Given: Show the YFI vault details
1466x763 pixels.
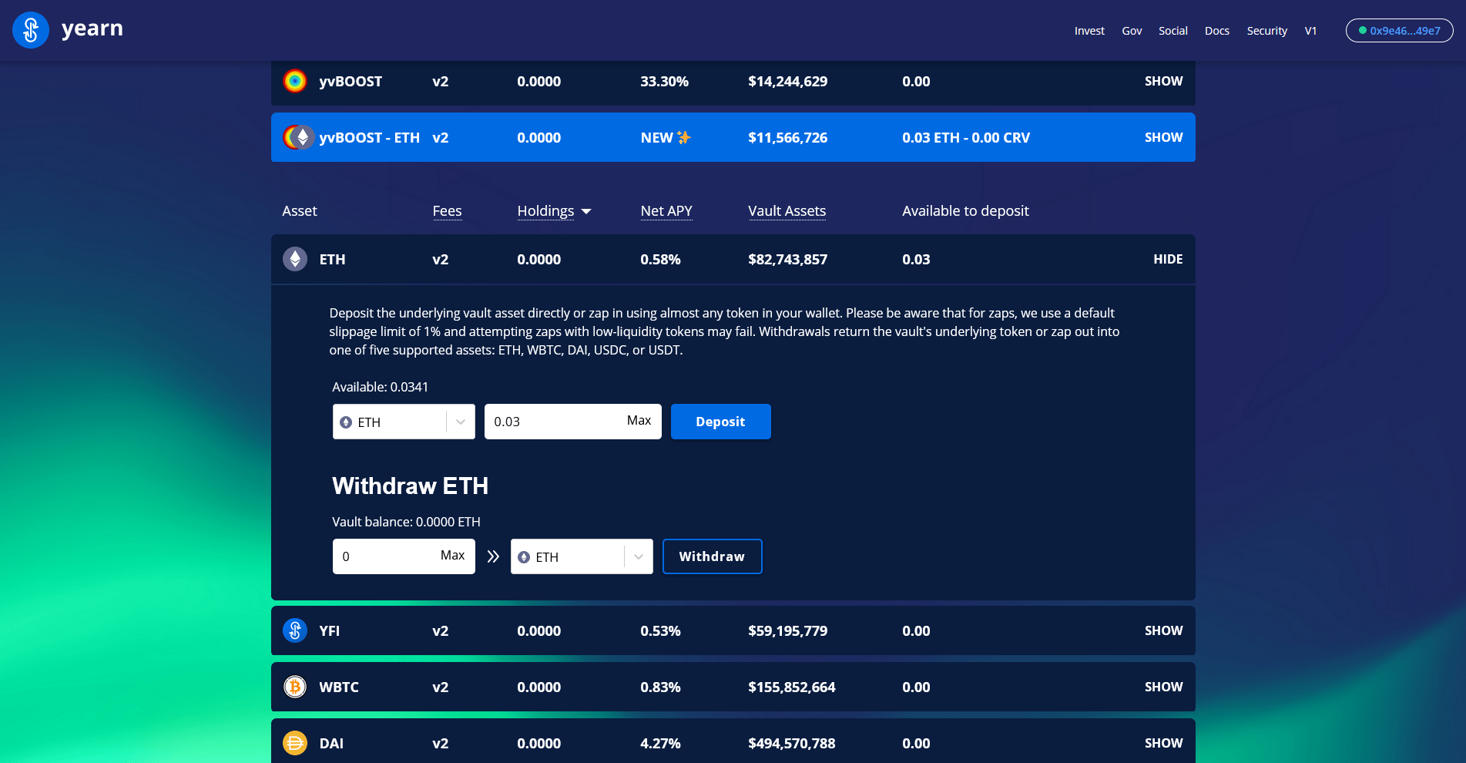Looking at the screenshot, I should coord(1163,630).
